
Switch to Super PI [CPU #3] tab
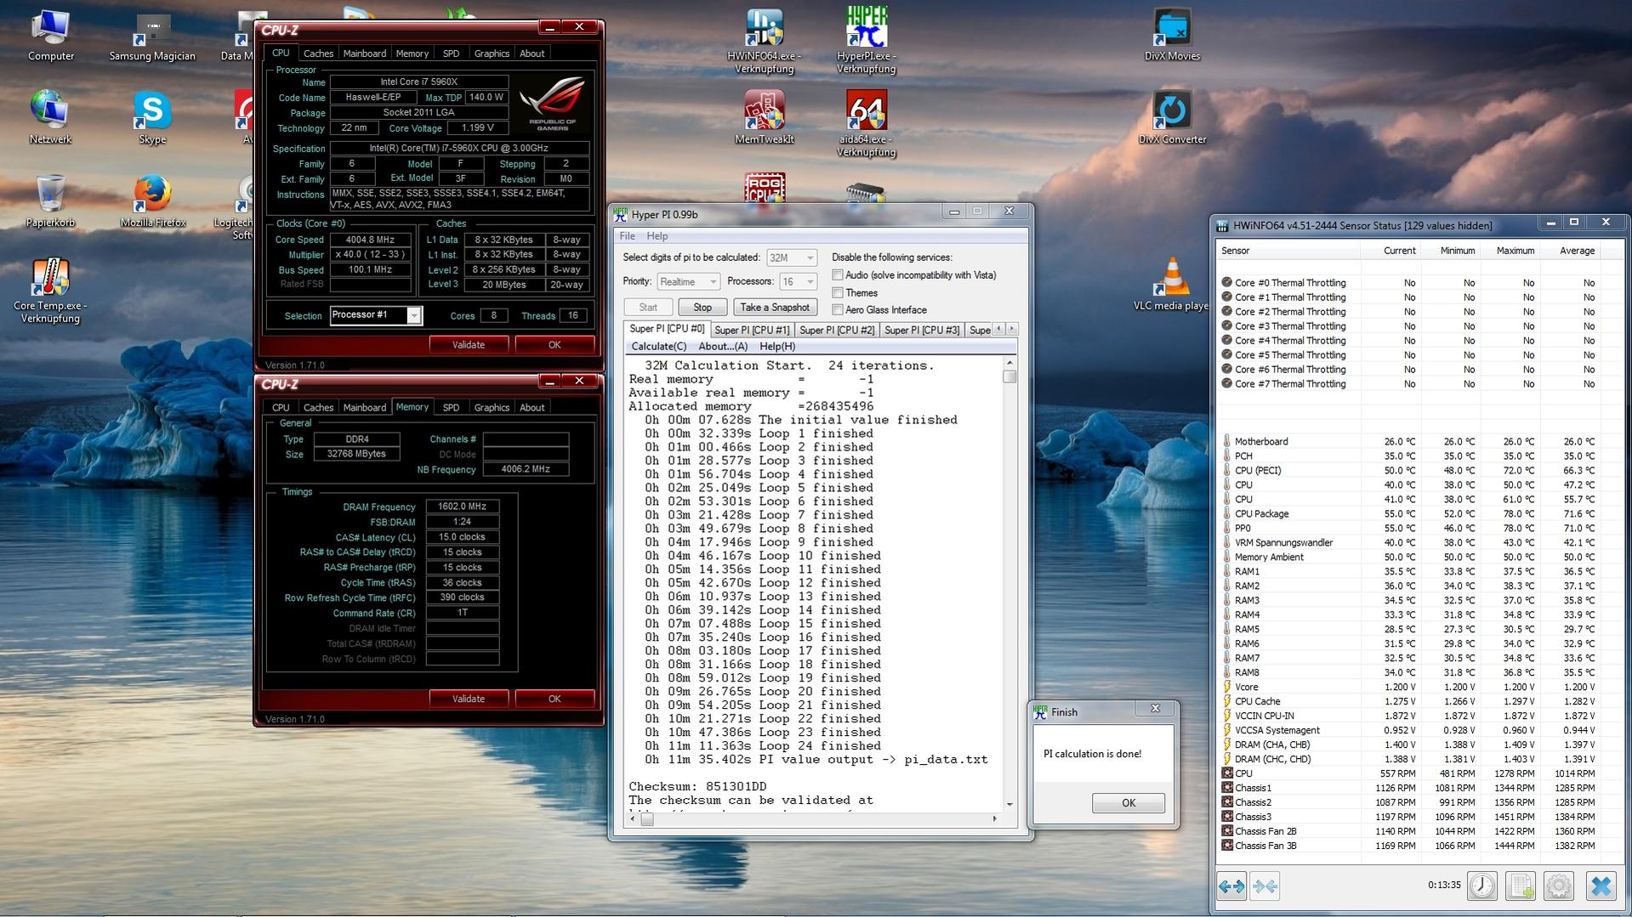(x=922, y=330)
